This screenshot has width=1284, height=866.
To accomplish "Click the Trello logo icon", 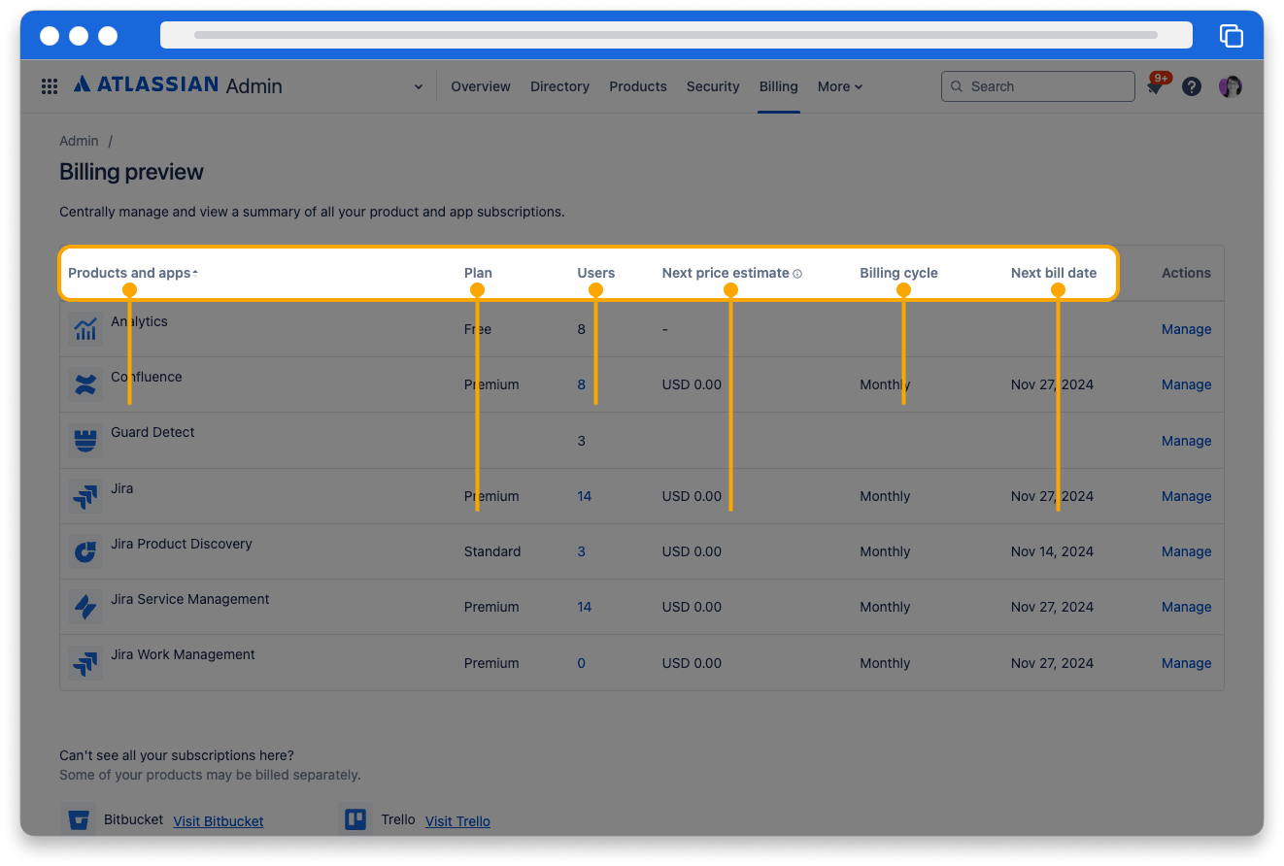I will [356, 820].
